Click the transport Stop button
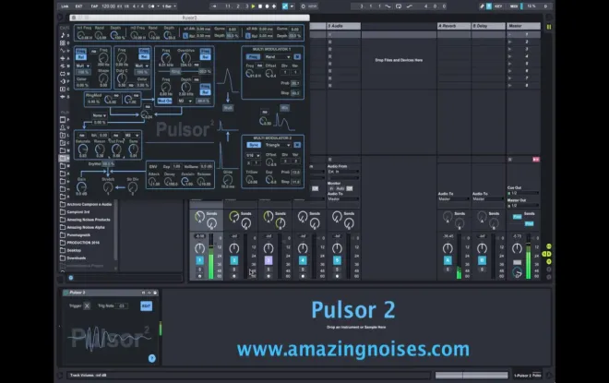Viewport: 609px width, 383px height. point(260,6)
